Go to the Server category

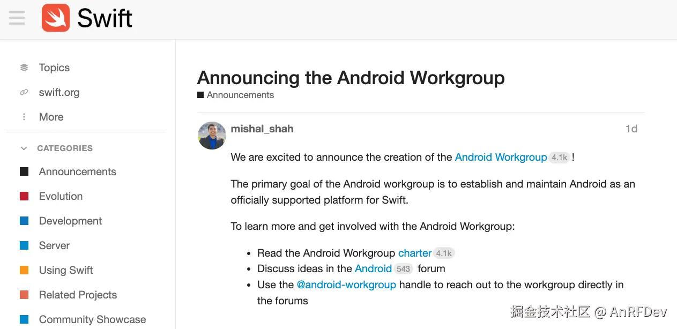(x=54, y=245)
